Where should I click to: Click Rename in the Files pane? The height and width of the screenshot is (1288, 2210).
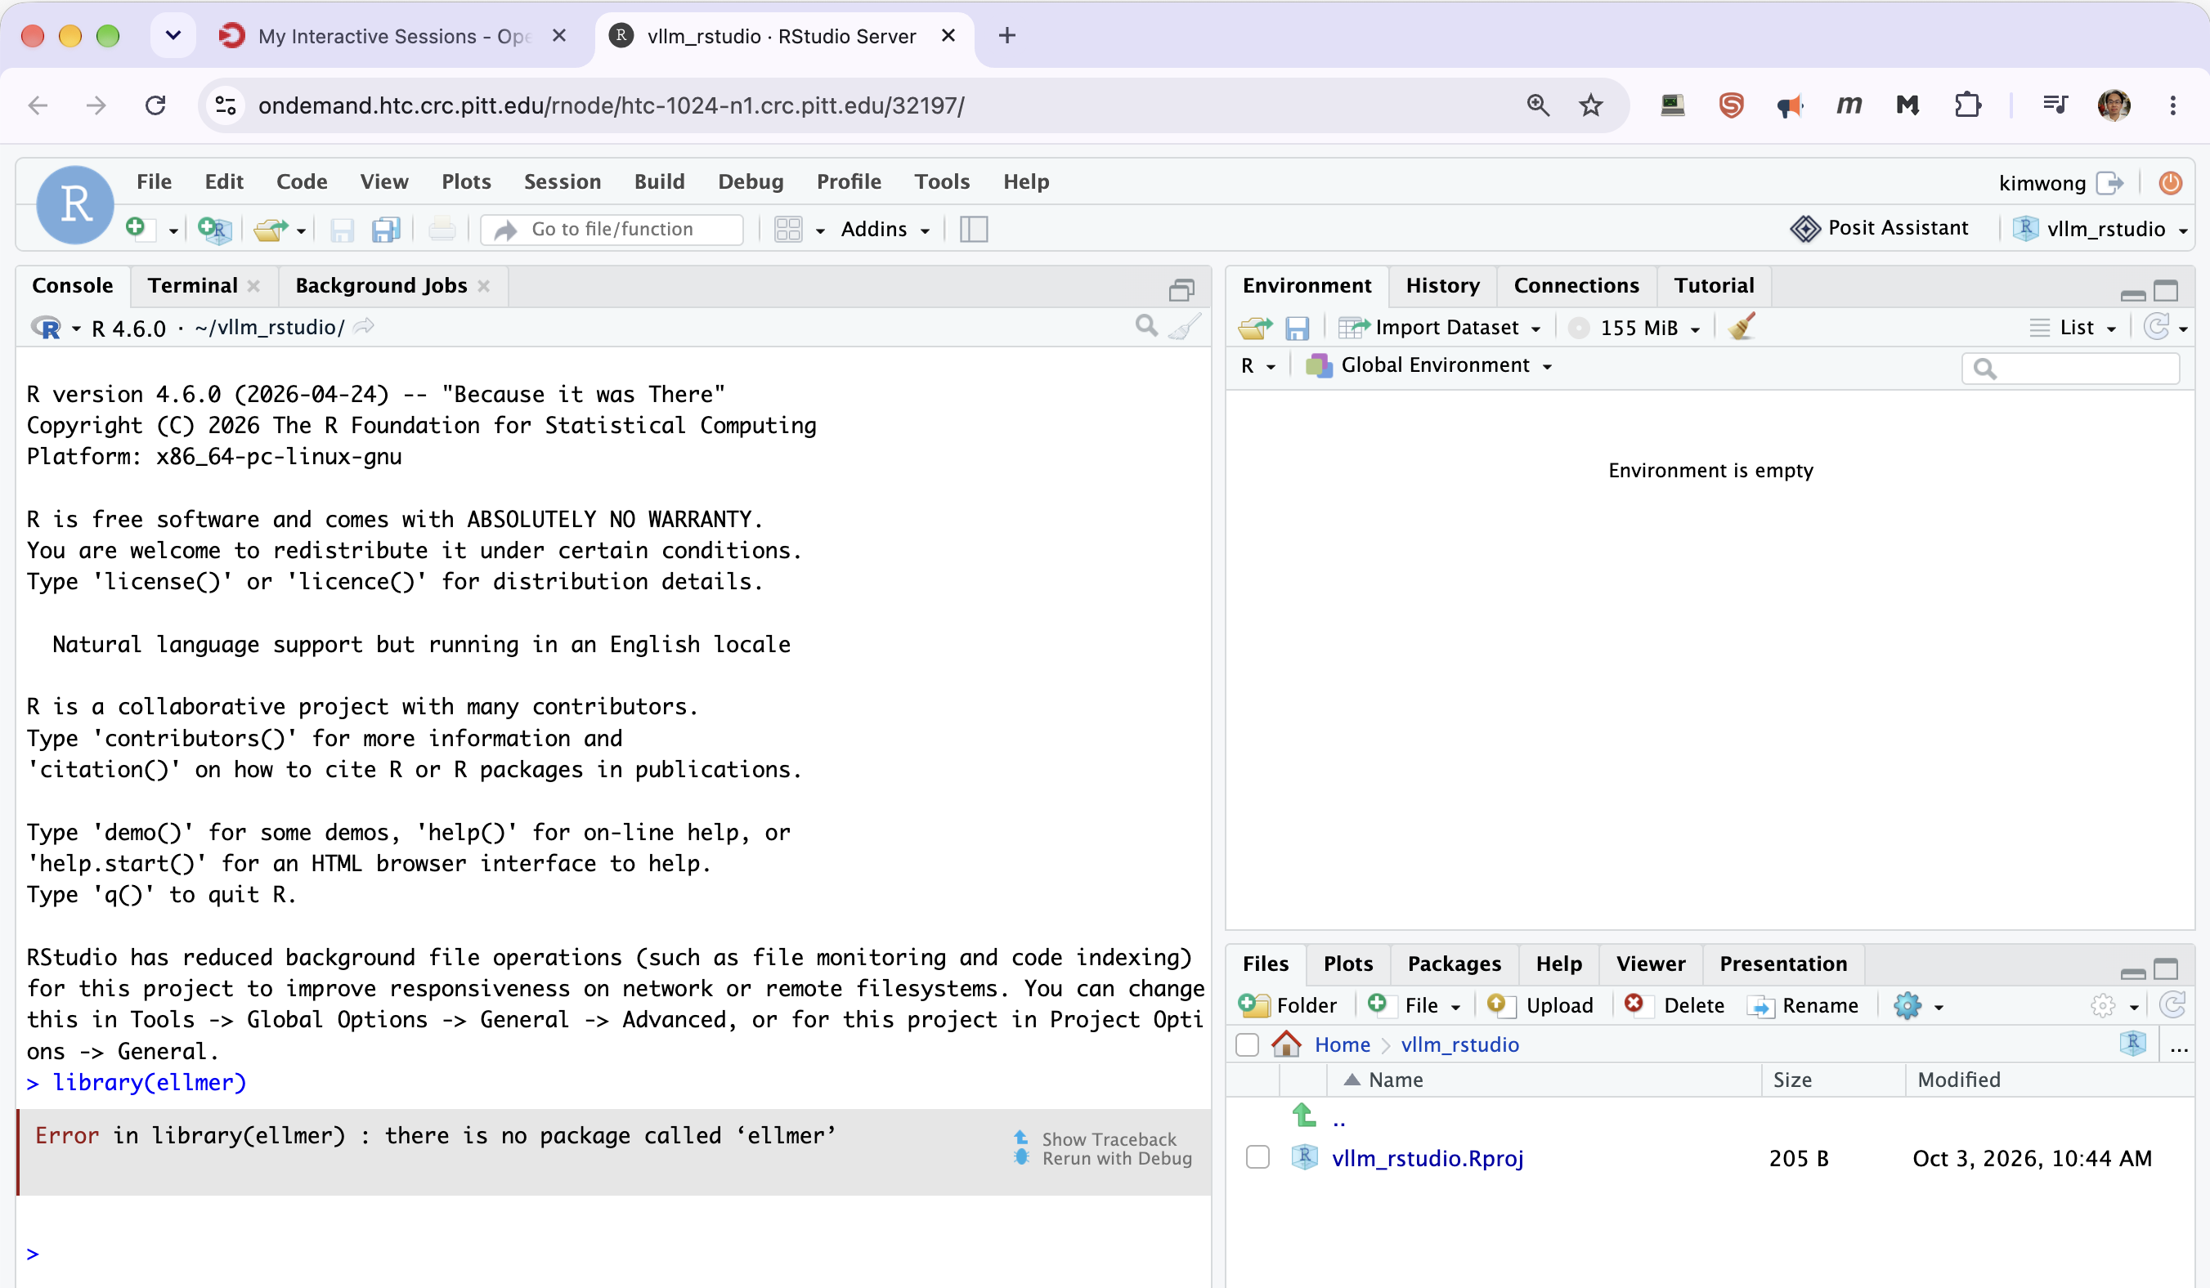(x=1802, y=1004)
